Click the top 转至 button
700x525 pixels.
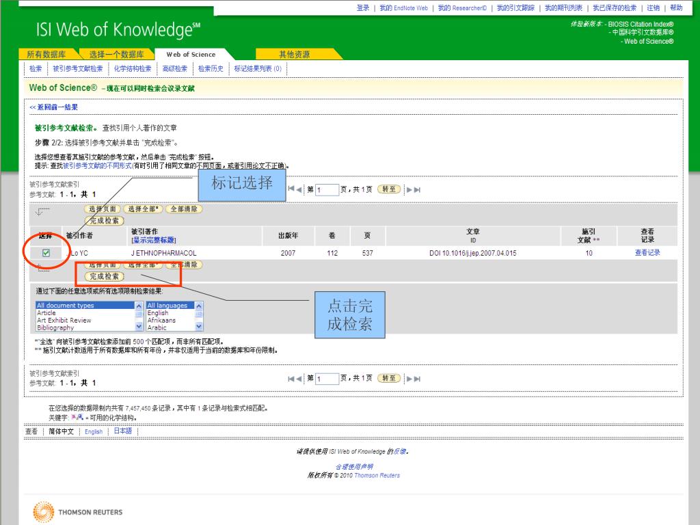(x=389, y=189)
